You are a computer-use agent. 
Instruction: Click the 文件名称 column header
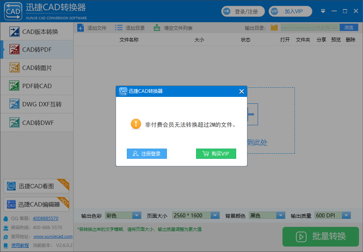point(129,40)
